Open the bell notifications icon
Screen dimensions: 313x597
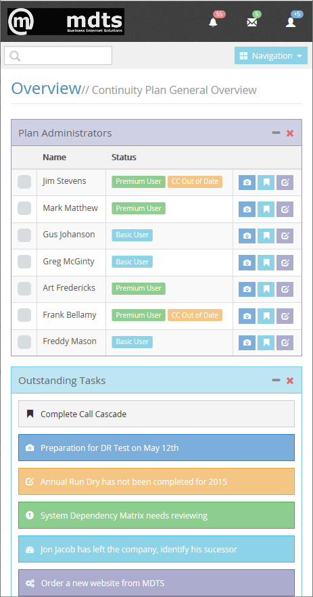213,22
